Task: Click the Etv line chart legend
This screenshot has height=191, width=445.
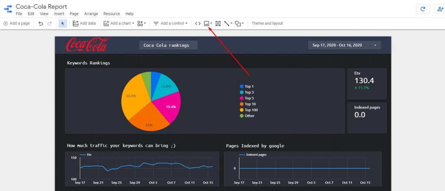Action: 86,155
